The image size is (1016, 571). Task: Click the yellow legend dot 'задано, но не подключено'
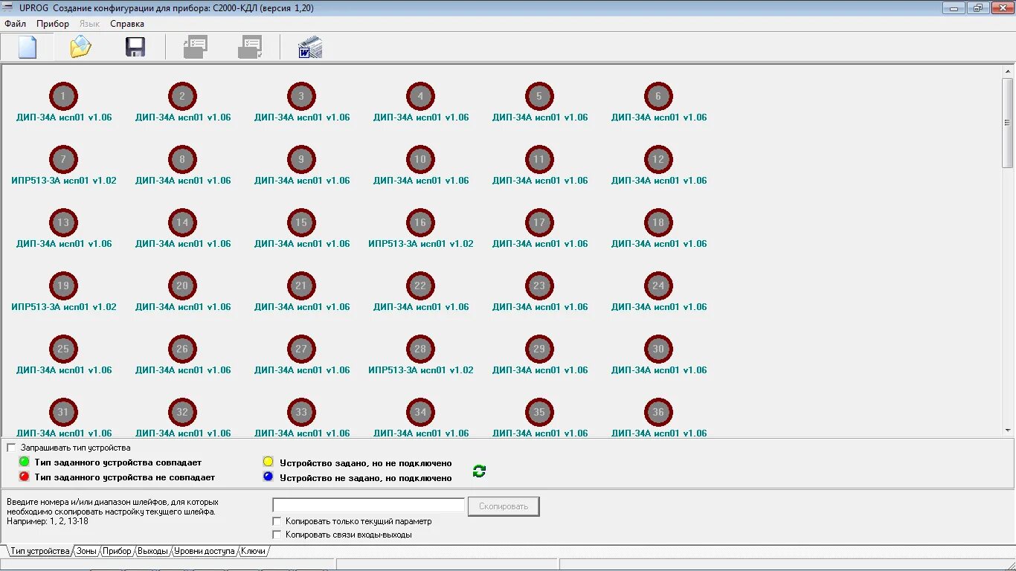(x=269, y=462)
